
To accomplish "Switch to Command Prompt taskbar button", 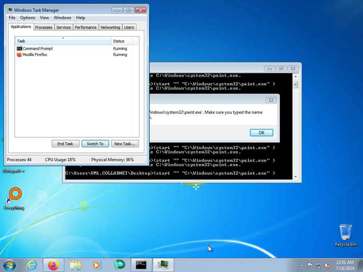I will point(141,265).
